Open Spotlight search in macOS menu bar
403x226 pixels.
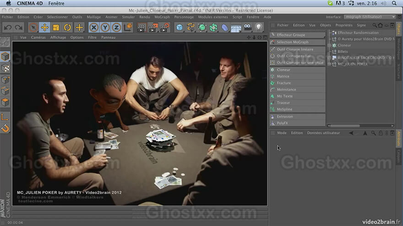click(394, 3)
